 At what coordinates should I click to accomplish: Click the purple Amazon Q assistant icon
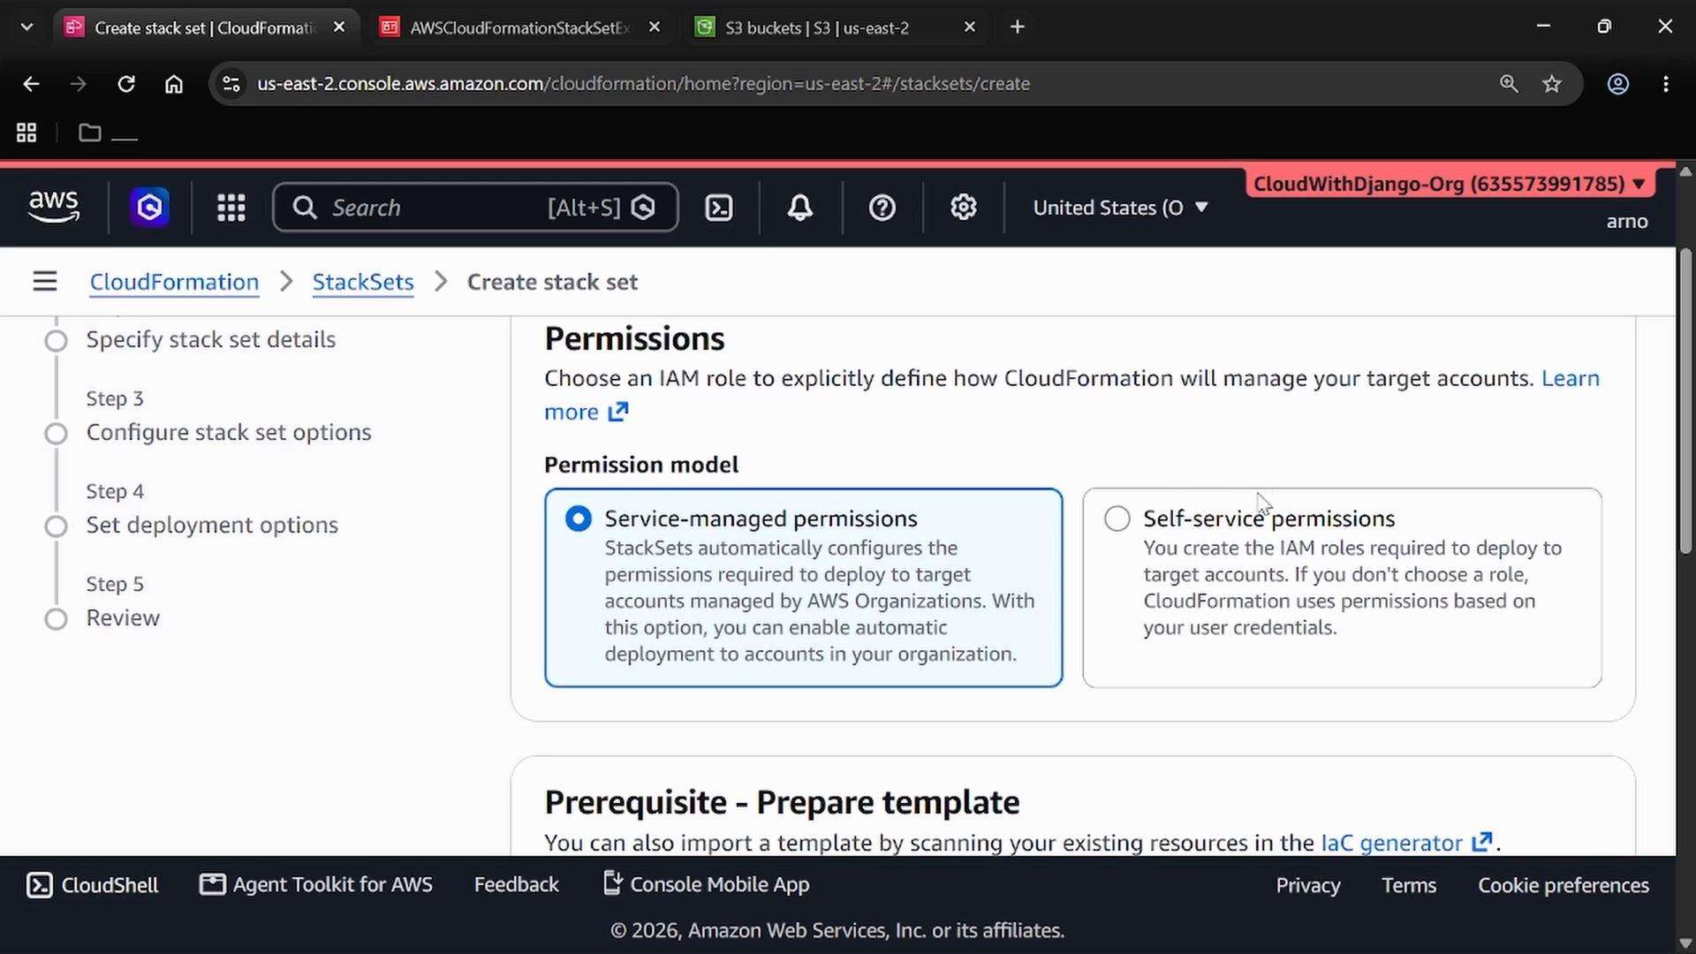point(149,208)
